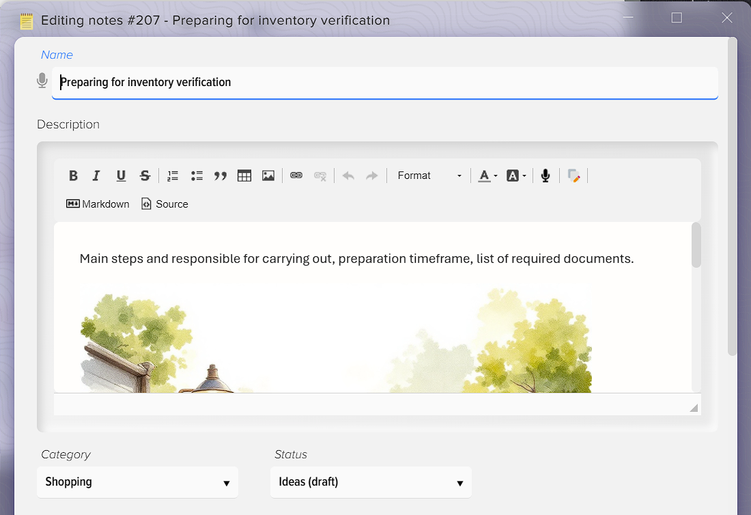Click the editor resize grip corner
This screenshot has width=751, height=515.
click(694, 408)
